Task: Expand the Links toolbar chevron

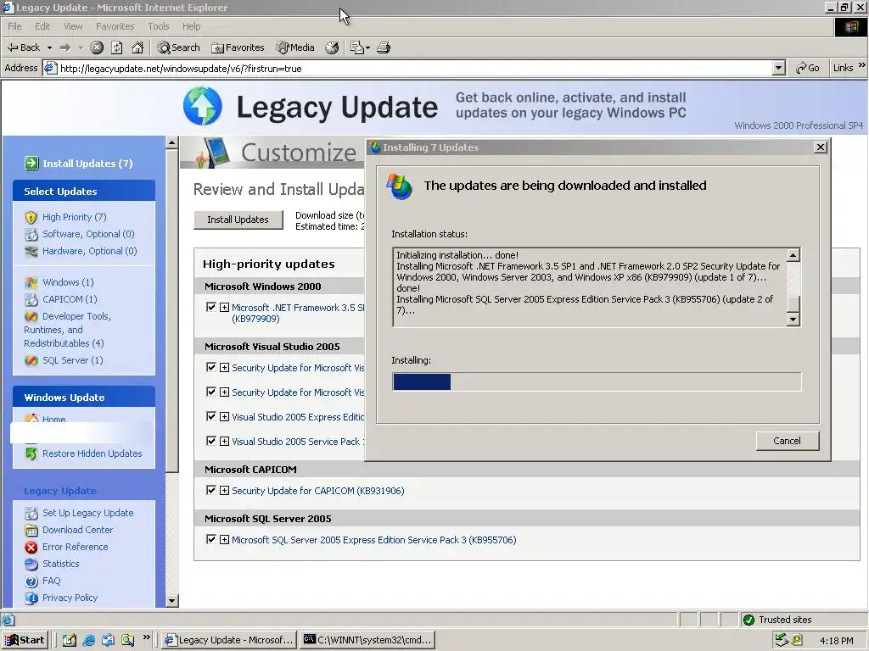Action: click(x=862, y=65)
